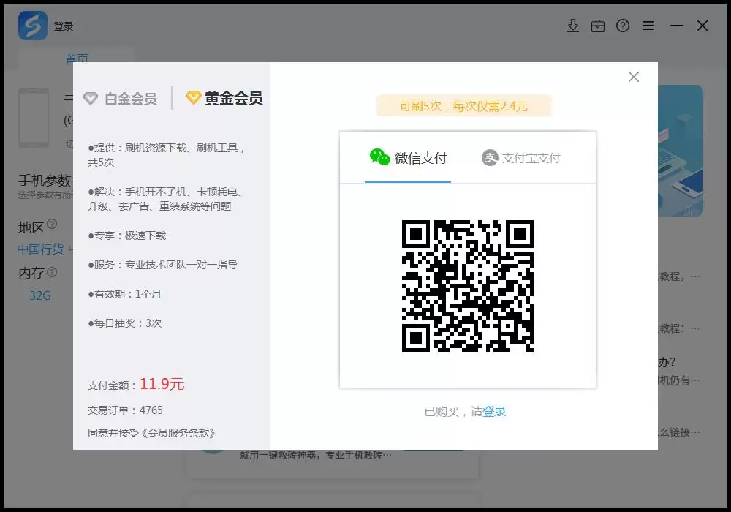
Task: Open the hamburger menu
Action: (x=648, y=26)
